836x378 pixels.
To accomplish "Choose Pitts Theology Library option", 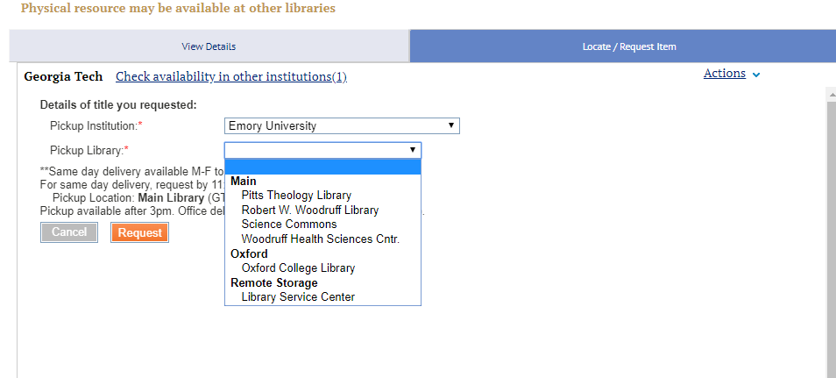I will [x=296, y=196].
